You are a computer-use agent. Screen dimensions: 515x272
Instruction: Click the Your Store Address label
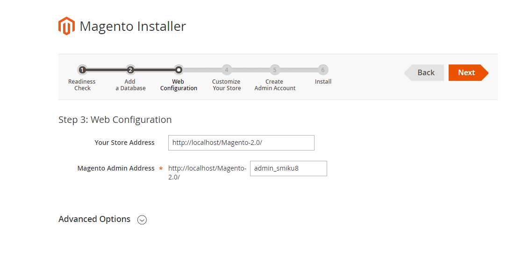[x=124, y=143]
